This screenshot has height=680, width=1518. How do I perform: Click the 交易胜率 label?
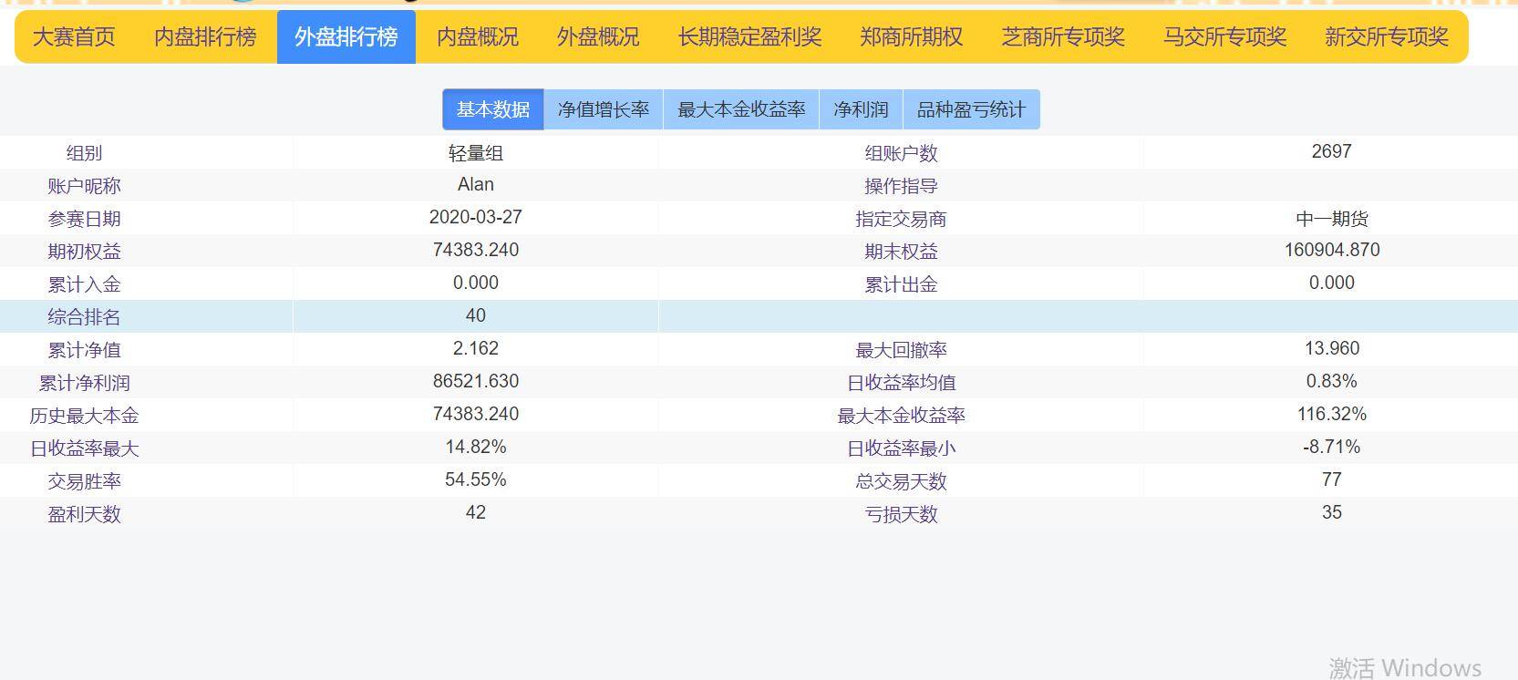[84, 481]
